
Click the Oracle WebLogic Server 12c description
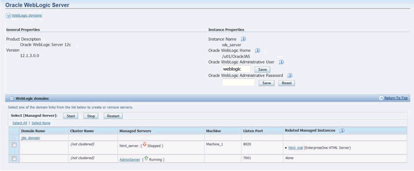[x=46, y=44]
